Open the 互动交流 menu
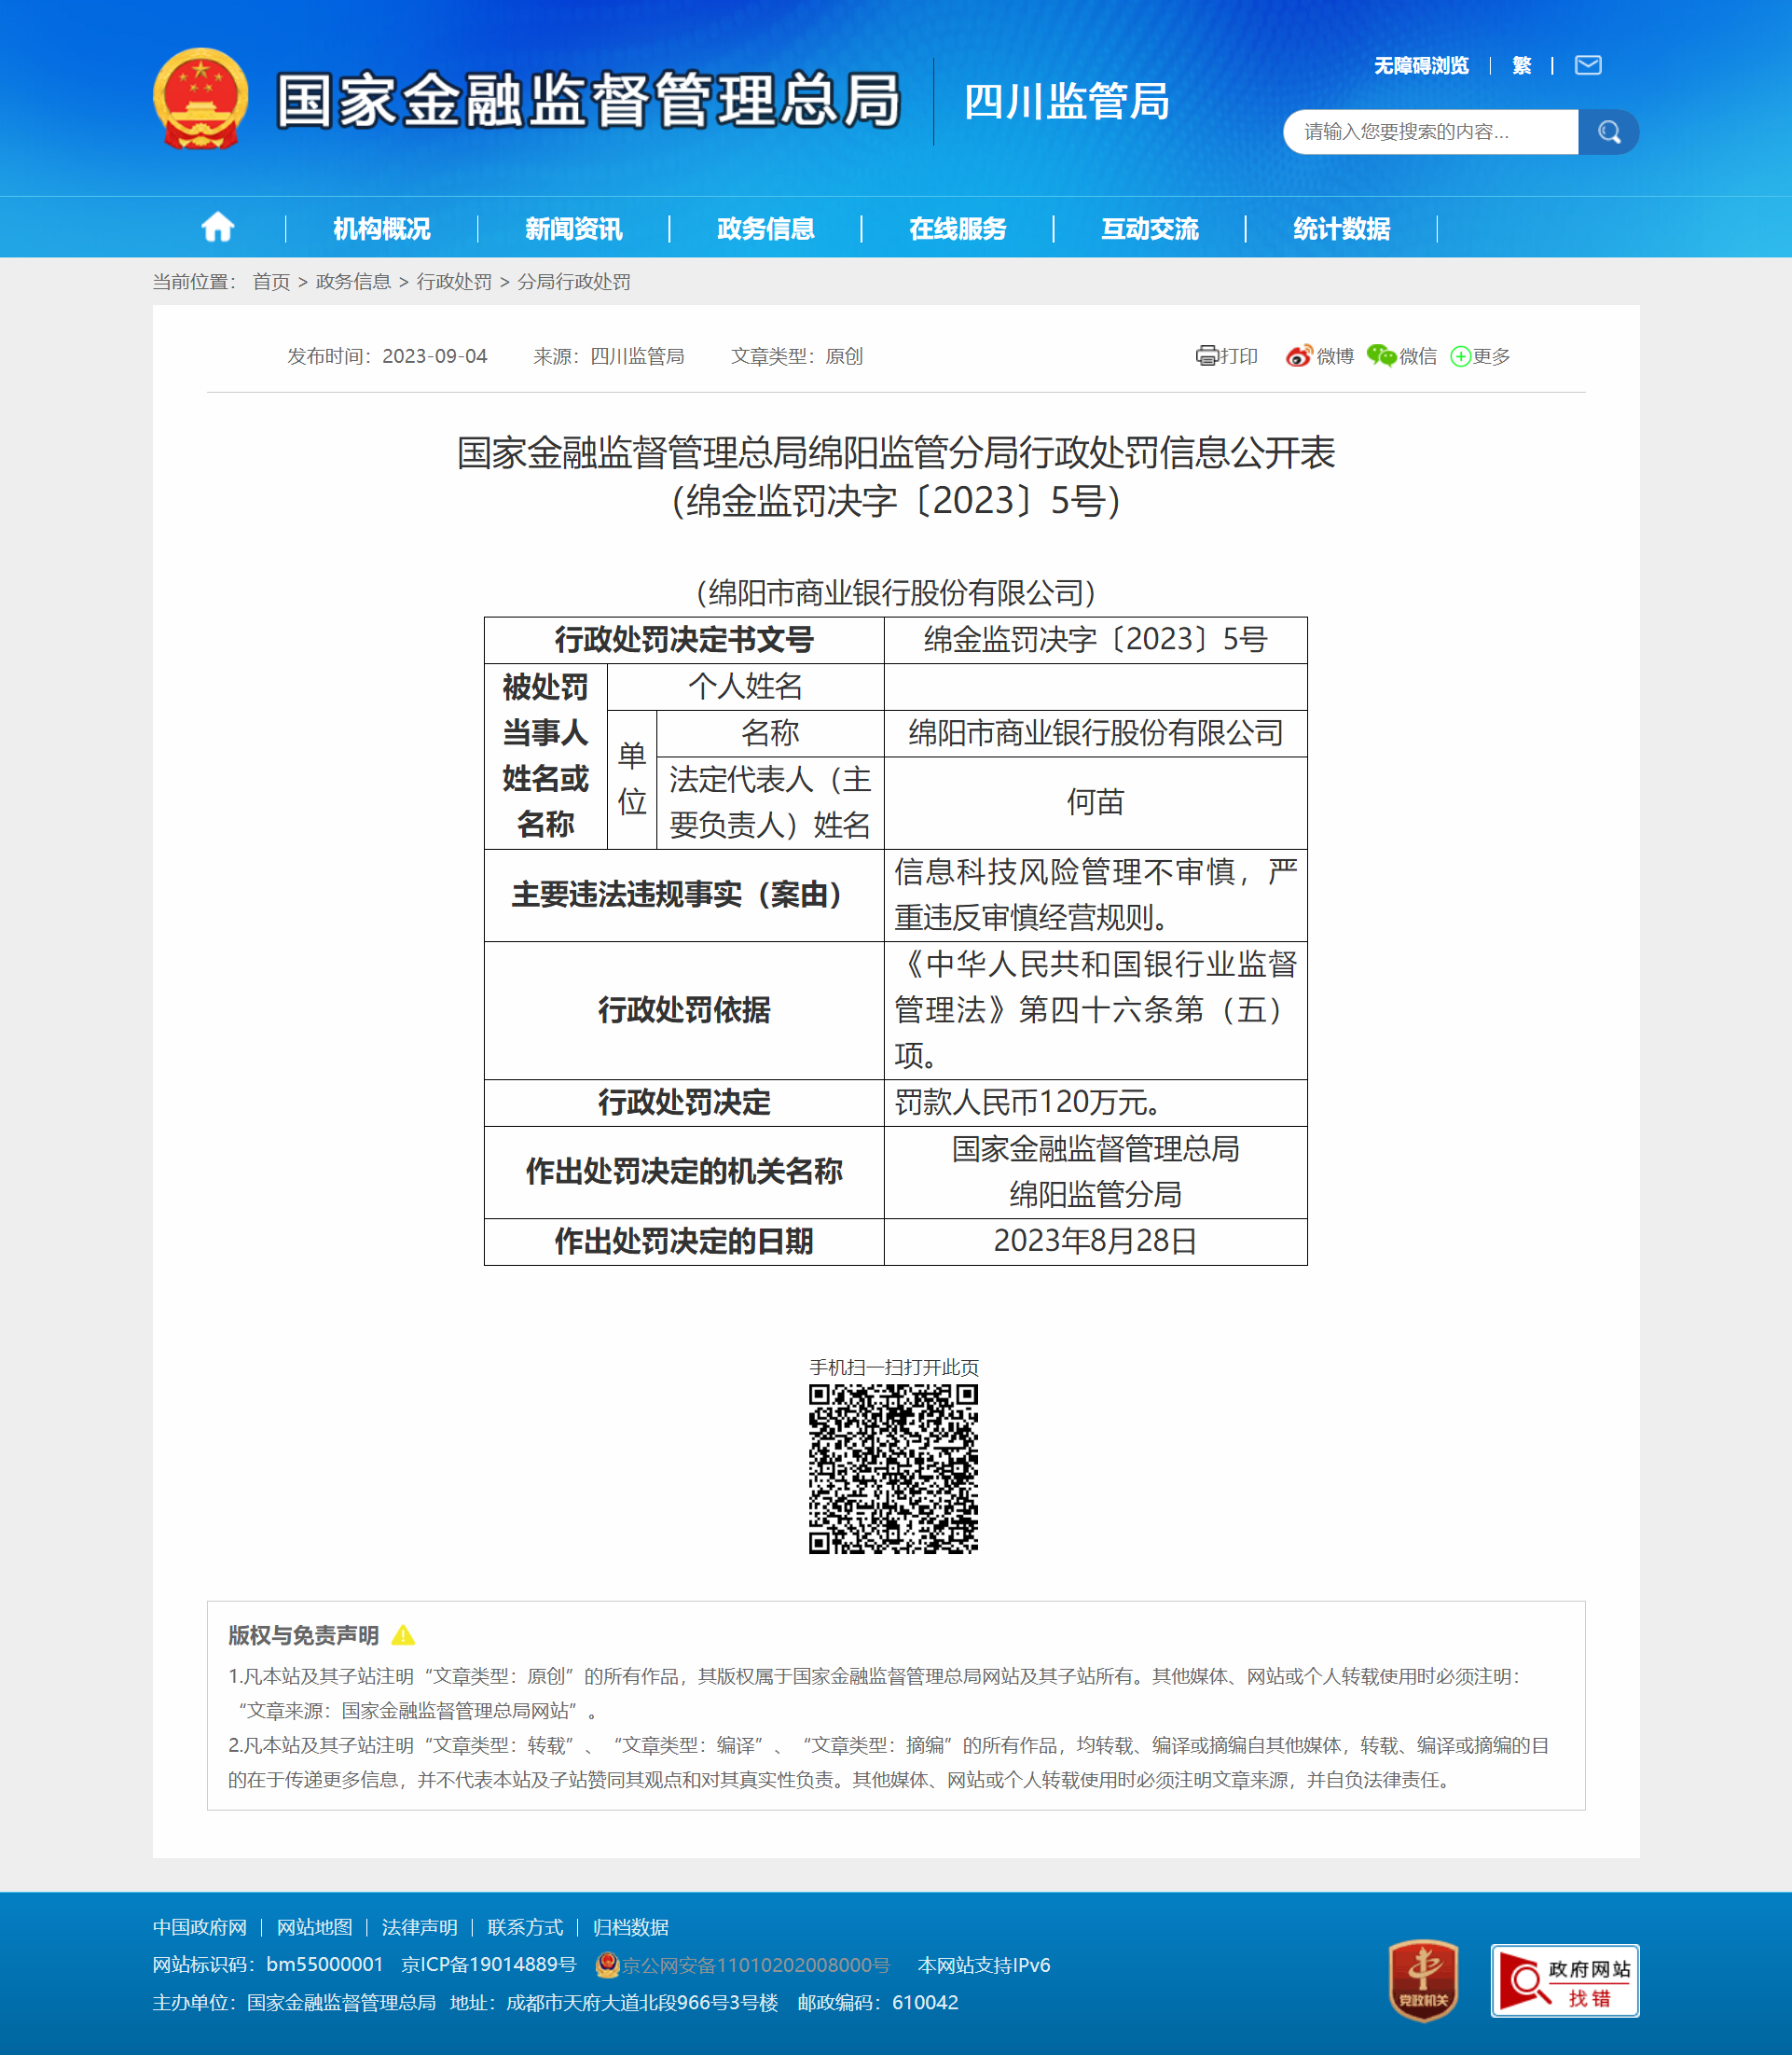Viewport: 1792px width, 2055px height. tap(1150, 229)
